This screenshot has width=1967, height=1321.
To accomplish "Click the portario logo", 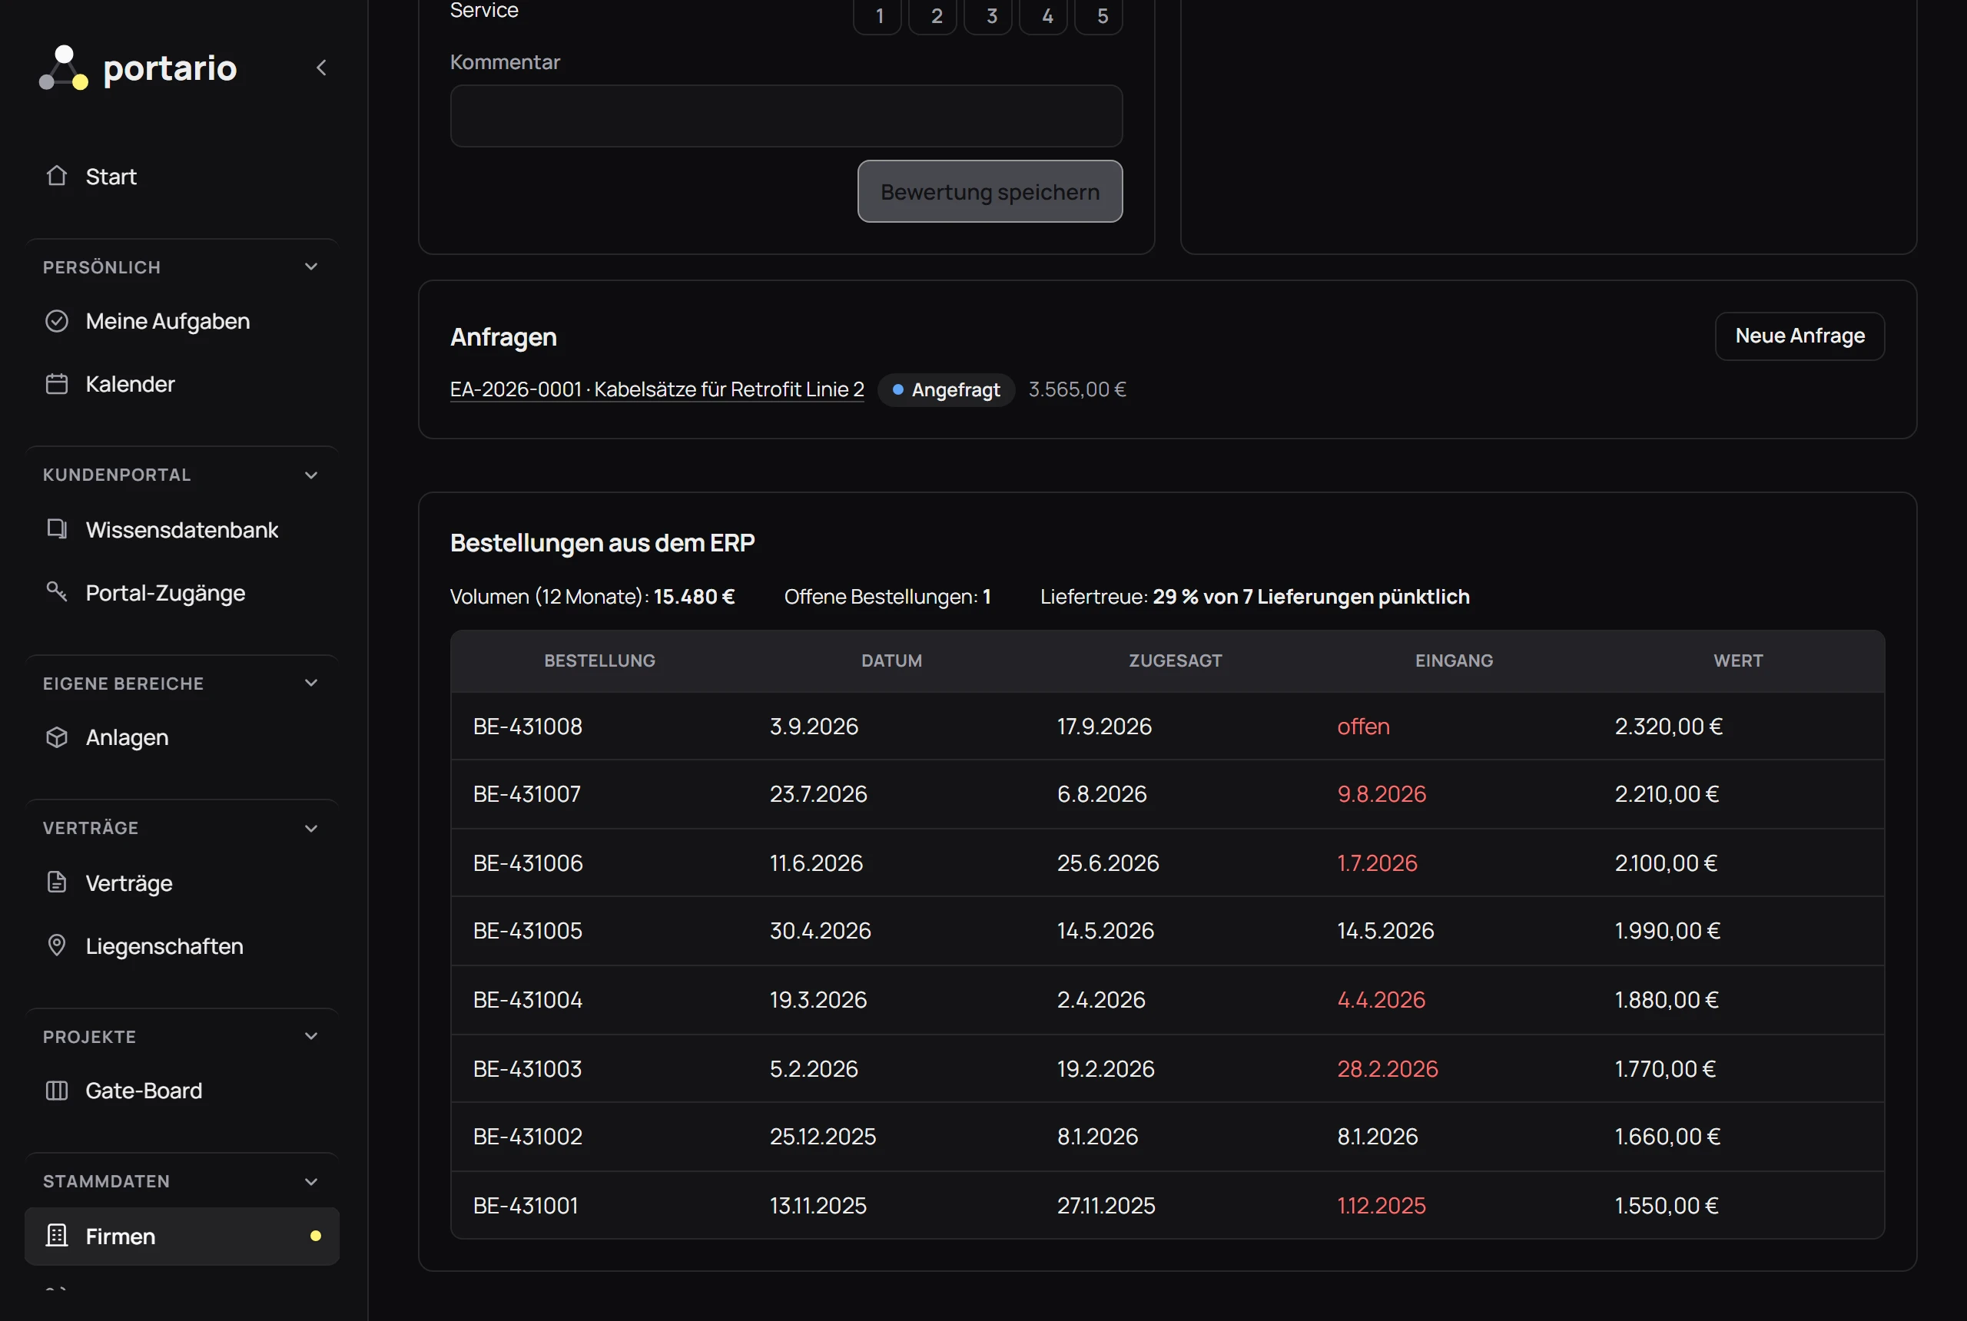I will coord(138,68).
